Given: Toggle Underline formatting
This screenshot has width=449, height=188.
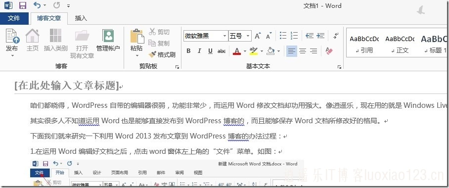Looking at the screenshot, I should 210,51.
